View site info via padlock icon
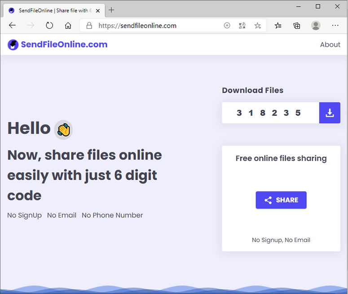This screenshot has width=348, height=294. coord(89,26)
